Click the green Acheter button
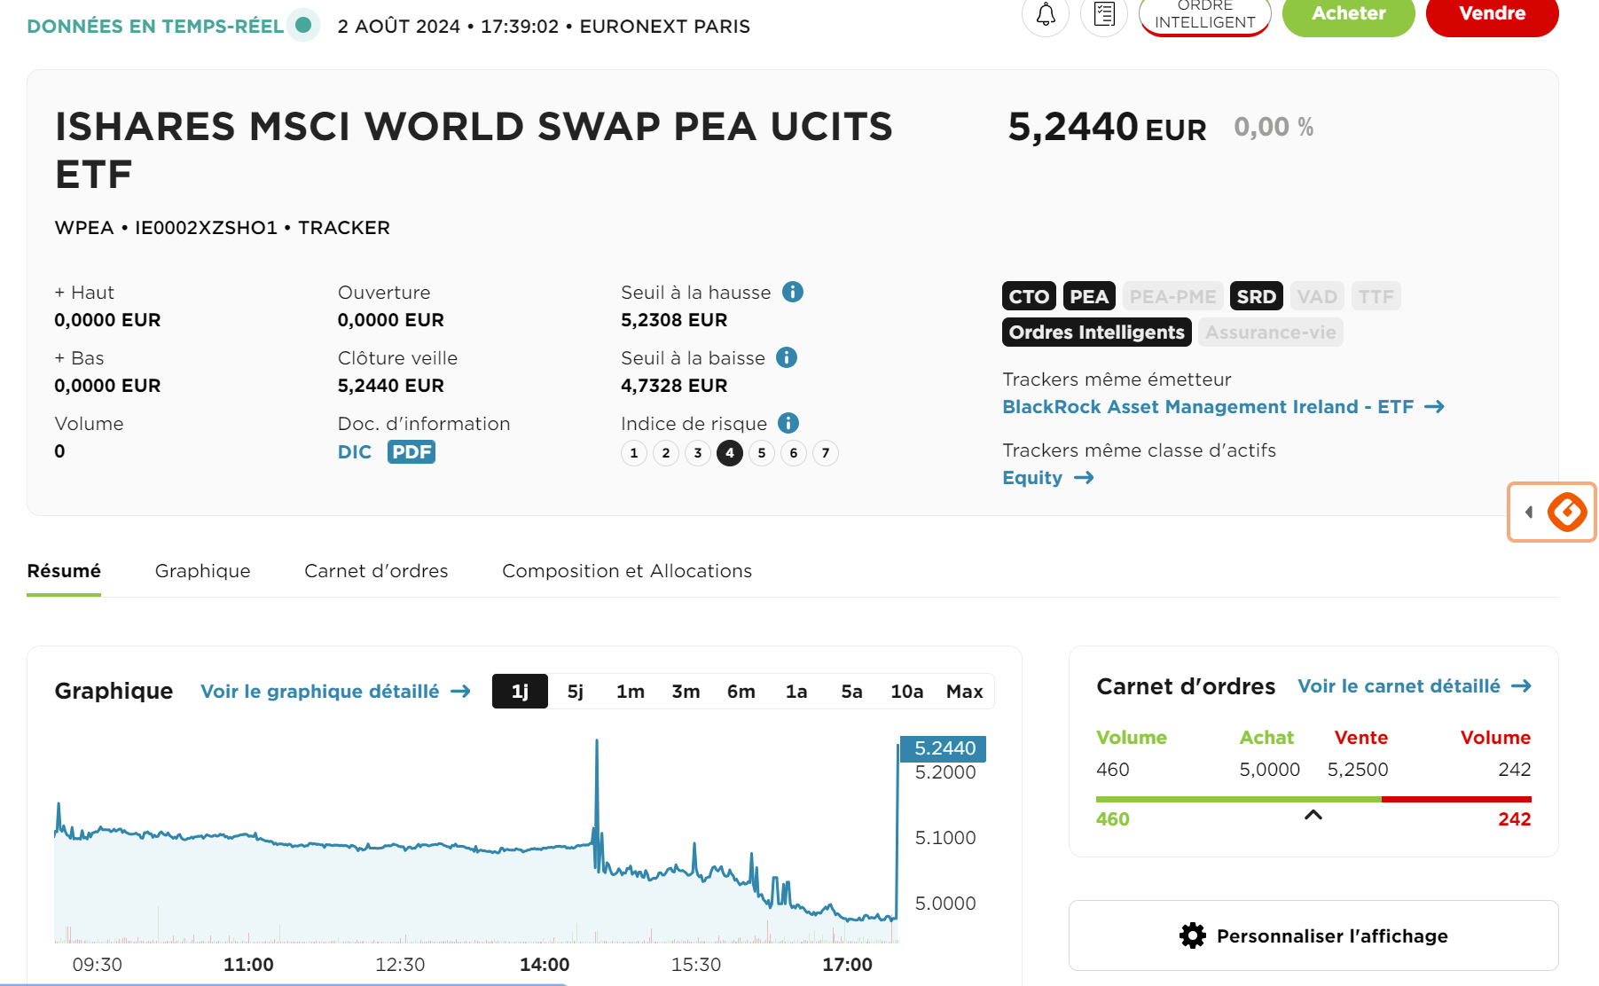This screenshot has width=1599, height=986. [1348, 14]
